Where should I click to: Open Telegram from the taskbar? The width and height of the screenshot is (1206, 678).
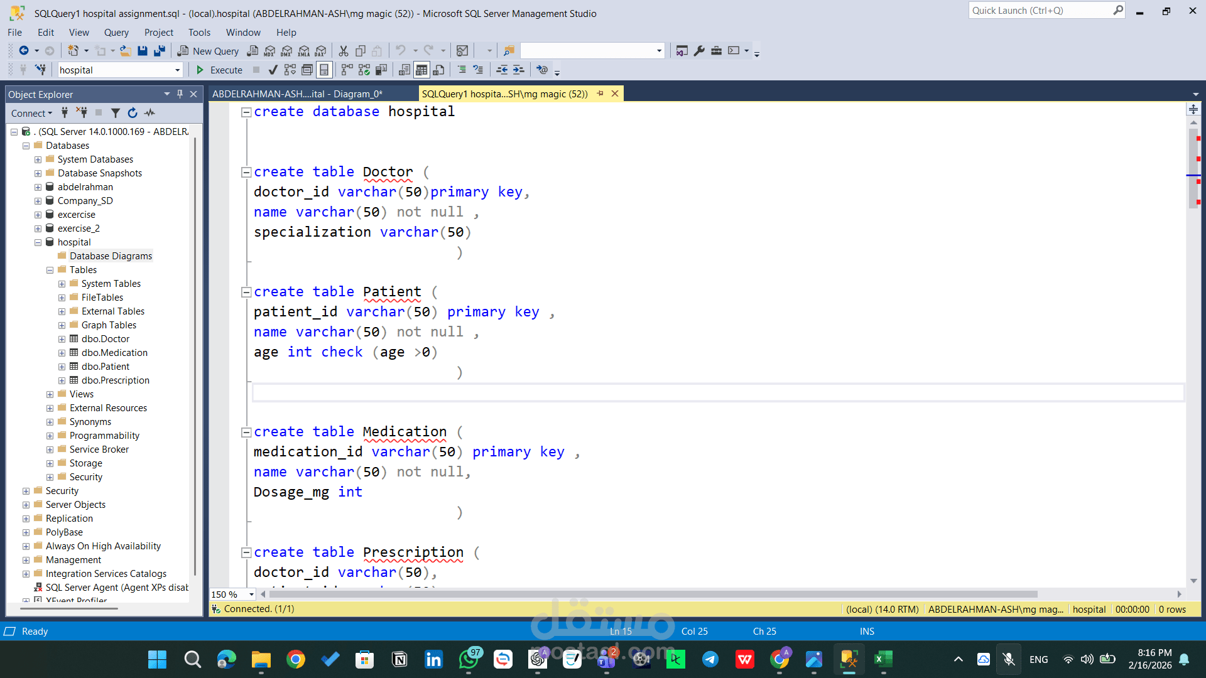pos(710,659)
